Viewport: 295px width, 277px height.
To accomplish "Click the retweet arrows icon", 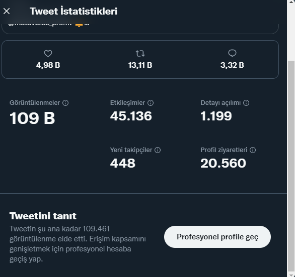I will 140,54.
